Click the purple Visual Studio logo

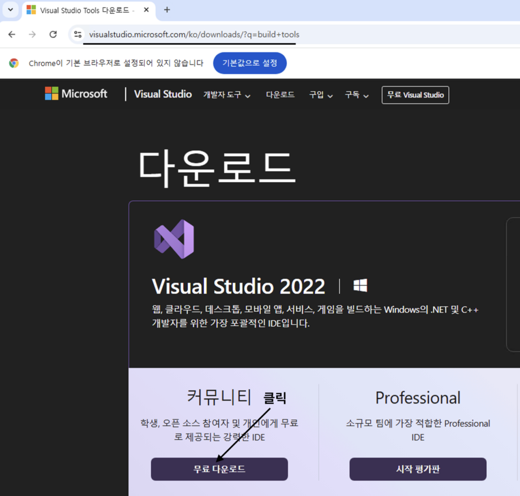(174, 239)
